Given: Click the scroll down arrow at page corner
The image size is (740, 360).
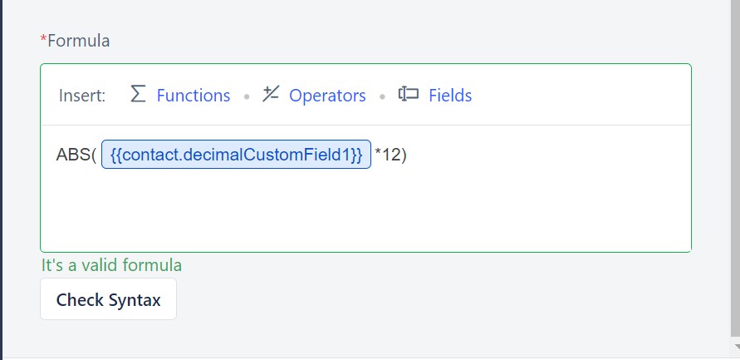Looking at the screenshot, I should (736, 348).
